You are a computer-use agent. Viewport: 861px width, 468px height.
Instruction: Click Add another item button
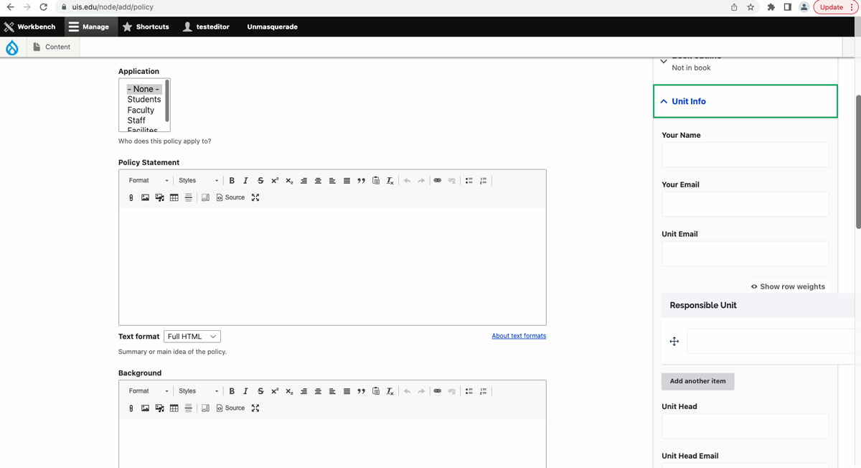click(x=697, y=381)
